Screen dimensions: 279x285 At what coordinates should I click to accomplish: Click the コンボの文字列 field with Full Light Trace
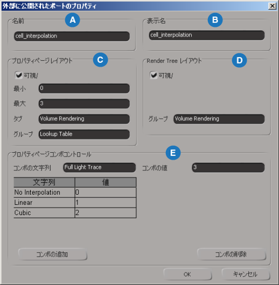[x=100, y=168]
